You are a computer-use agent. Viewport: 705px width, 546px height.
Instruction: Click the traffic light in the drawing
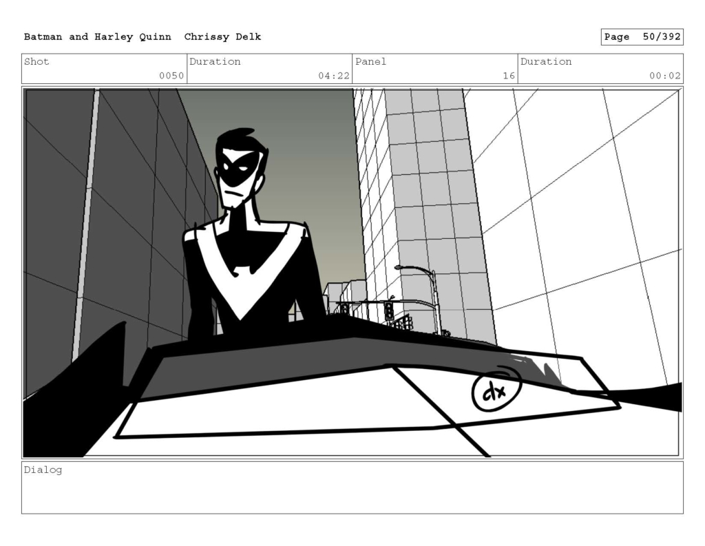coord(388,311)
